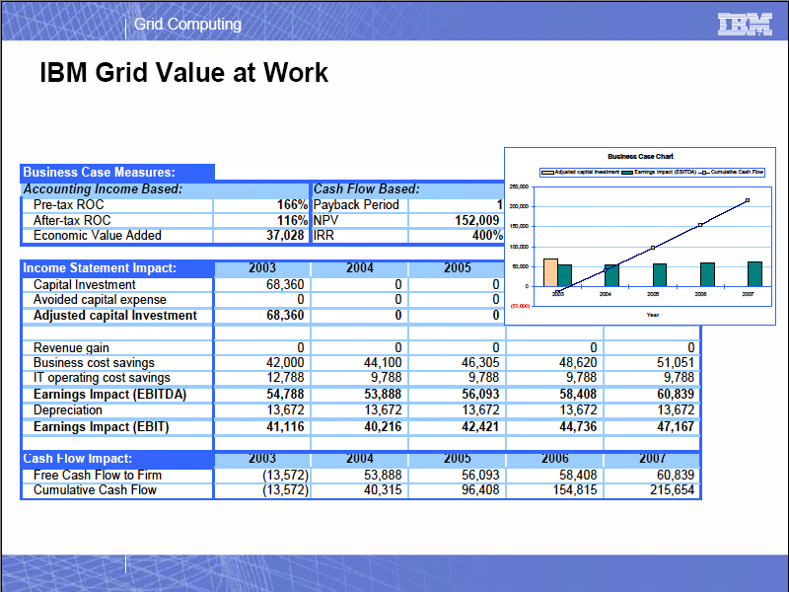Viewport: 789px width, 592px height.
Task: Click the EBIT value 41,116
Action: click(285, 427)
